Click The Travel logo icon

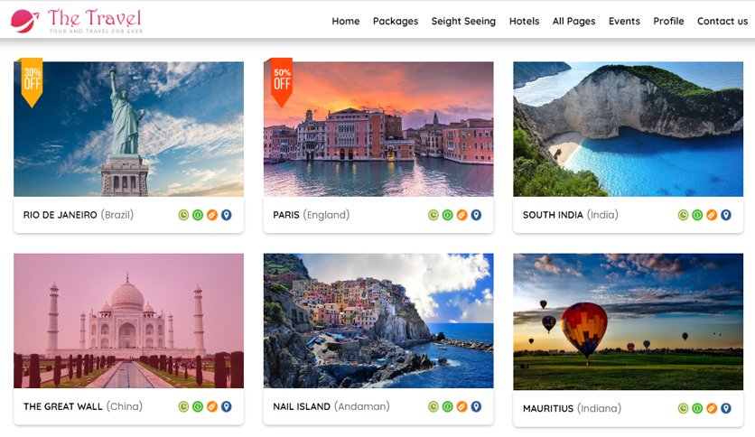click(24, 20)
